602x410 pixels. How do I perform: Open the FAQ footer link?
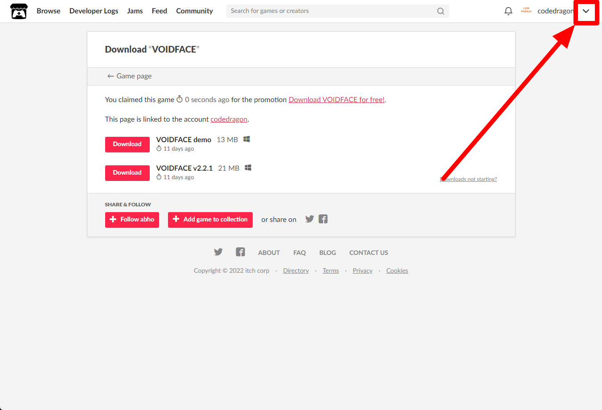pos(299,253)
